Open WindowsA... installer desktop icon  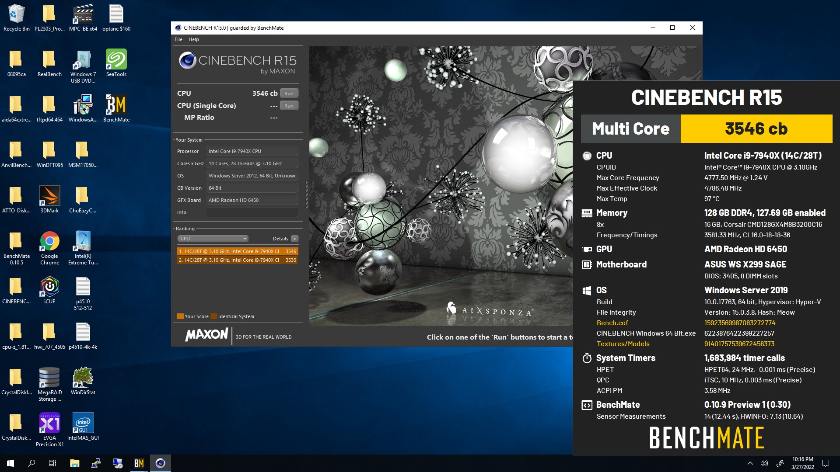[x=83, y=108]
